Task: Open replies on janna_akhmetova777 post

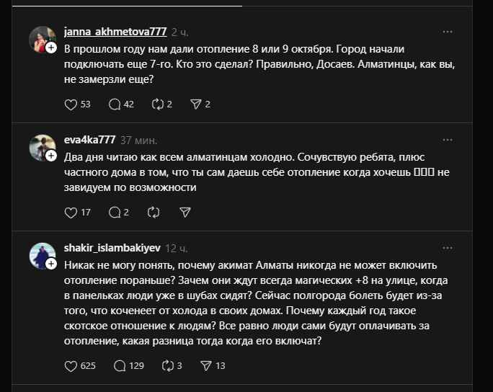Action: click(x=114, y=104)
